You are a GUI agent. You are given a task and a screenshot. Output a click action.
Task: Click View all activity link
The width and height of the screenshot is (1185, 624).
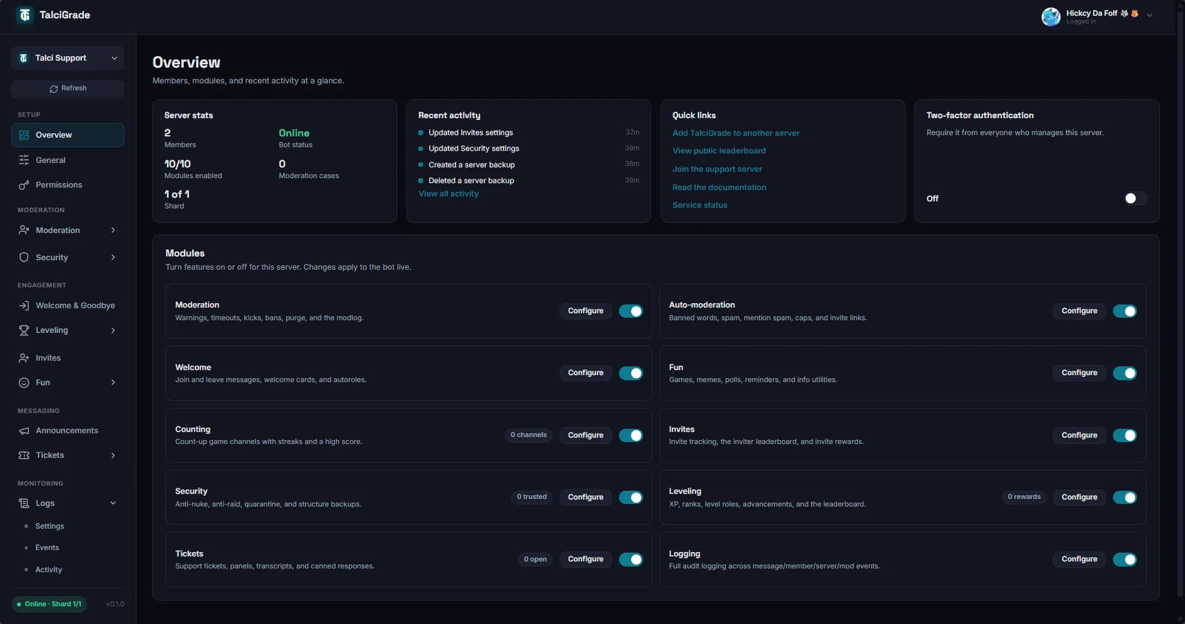448,194
